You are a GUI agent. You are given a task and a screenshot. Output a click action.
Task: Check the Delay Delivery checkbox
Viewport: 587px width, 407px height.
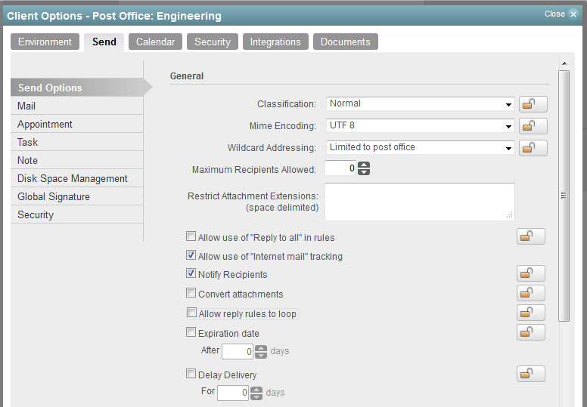point(191,375)
